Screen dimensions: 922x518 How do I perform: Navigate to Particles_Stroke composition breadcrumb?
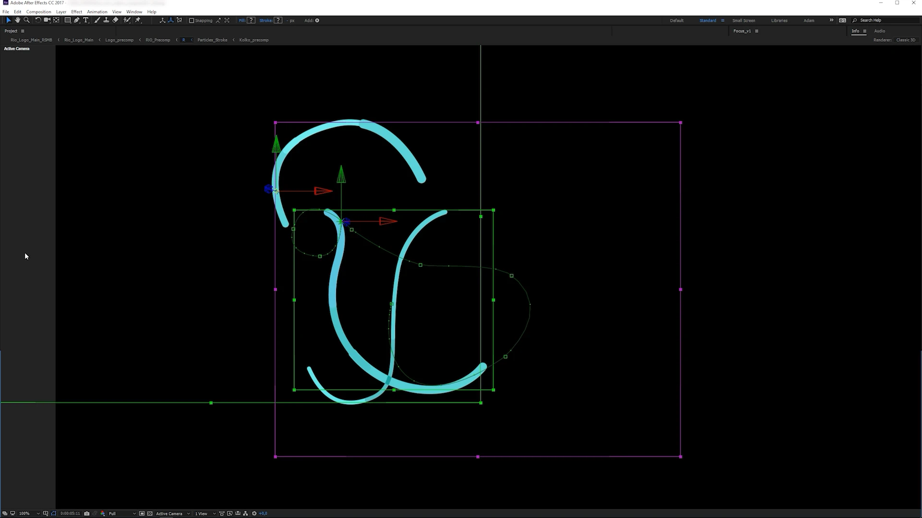pos(212,40)
